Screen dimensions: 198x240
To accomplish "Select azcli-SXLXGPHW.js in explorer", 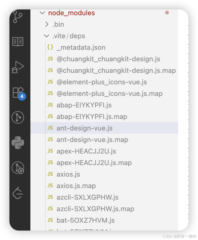I will (x=87, y=197).
